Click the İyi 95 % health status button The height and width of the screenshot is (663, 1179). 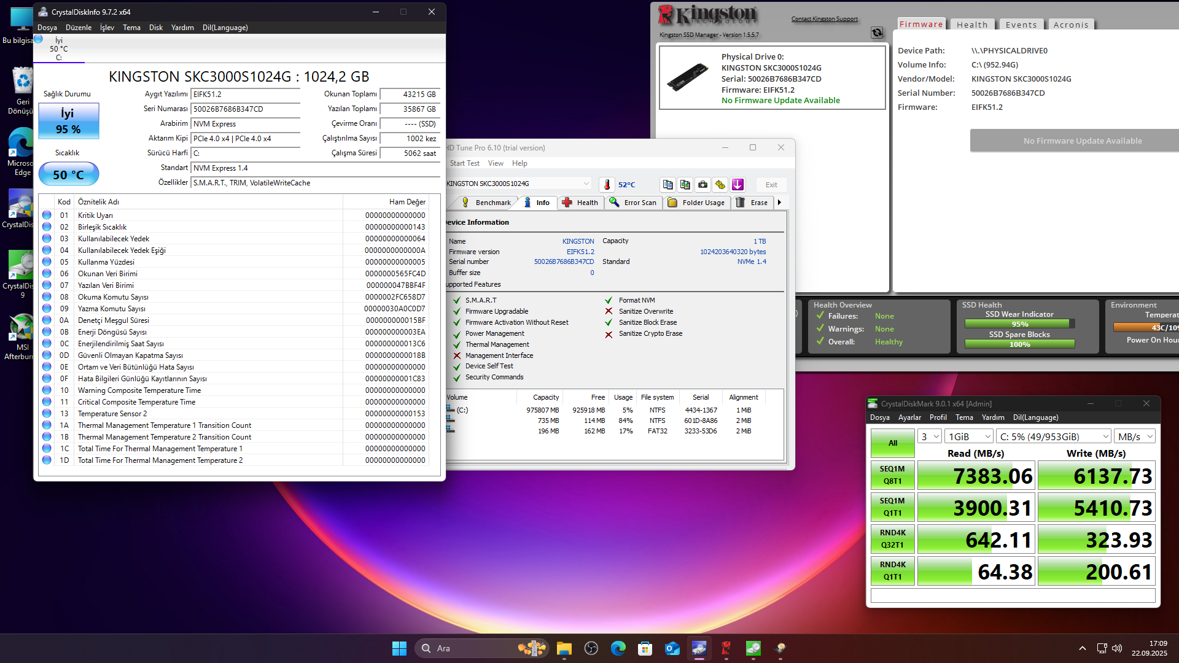[x=69, y=121]
